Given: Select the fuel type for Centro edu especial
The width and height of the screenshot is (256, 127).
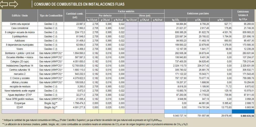Looking at the screenshot, I should [51, 24].
